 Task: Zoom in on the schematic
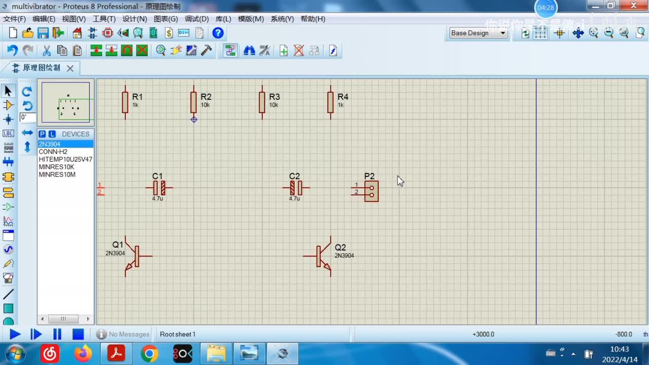pyautogui.click(x=593, y=33)
